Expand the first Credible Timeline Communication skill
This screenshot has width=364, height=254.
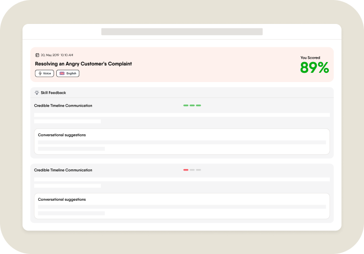click(x=63, y=106)
